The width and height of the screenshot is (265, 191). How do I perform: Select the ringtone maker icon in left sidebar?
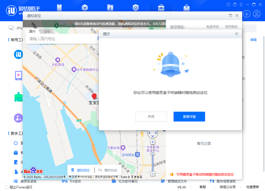[x=18, y=118]
